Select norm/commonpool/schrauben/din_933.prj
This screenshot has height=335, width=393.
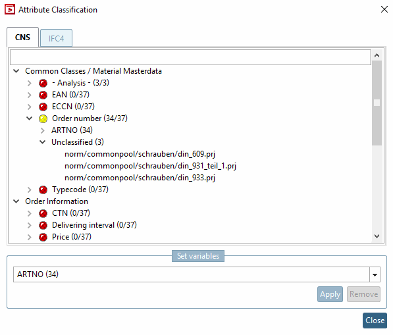[140, 178]
